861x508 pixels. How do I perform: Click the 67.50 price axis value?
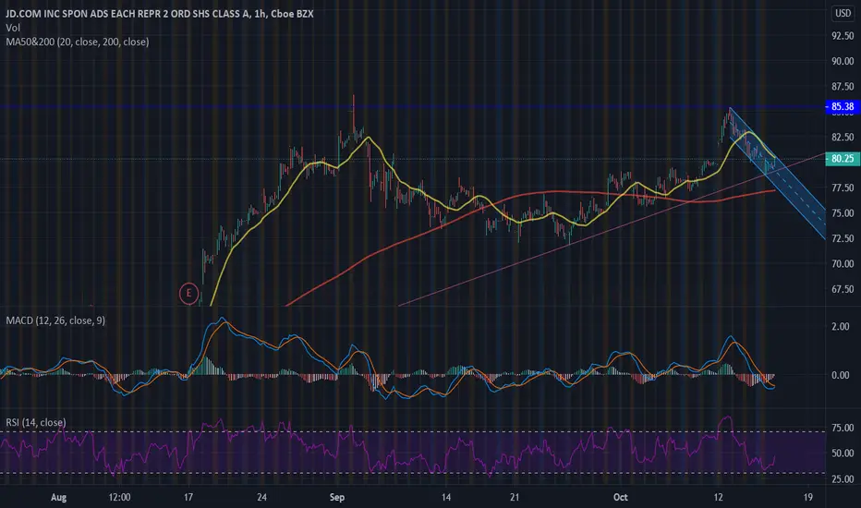[843, 289]
